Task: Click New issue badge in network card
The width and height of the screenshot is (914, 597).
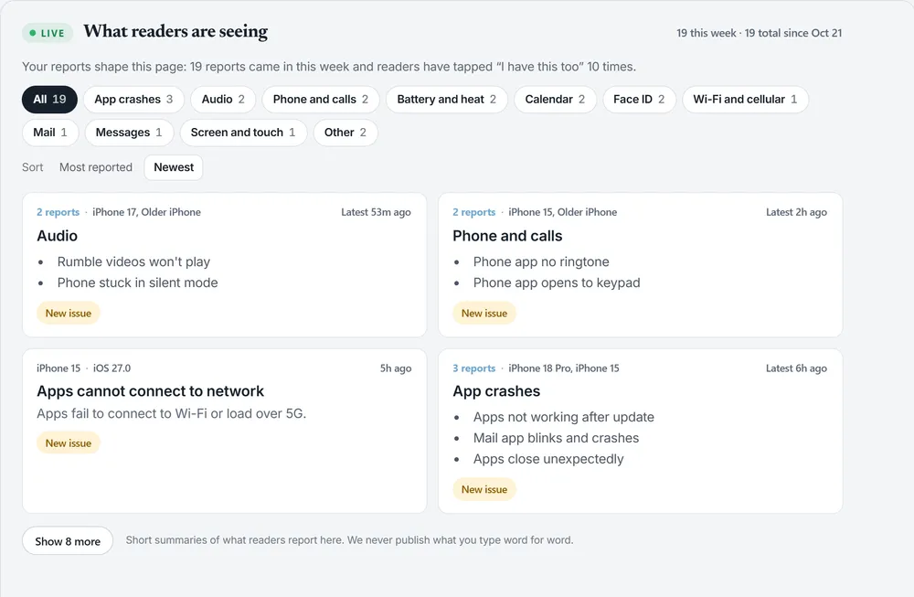Action: click(69, 443)
